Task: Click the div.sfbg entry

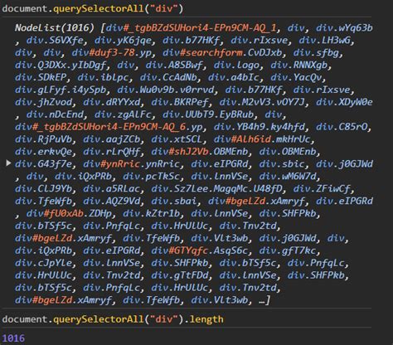Action: 316,52
